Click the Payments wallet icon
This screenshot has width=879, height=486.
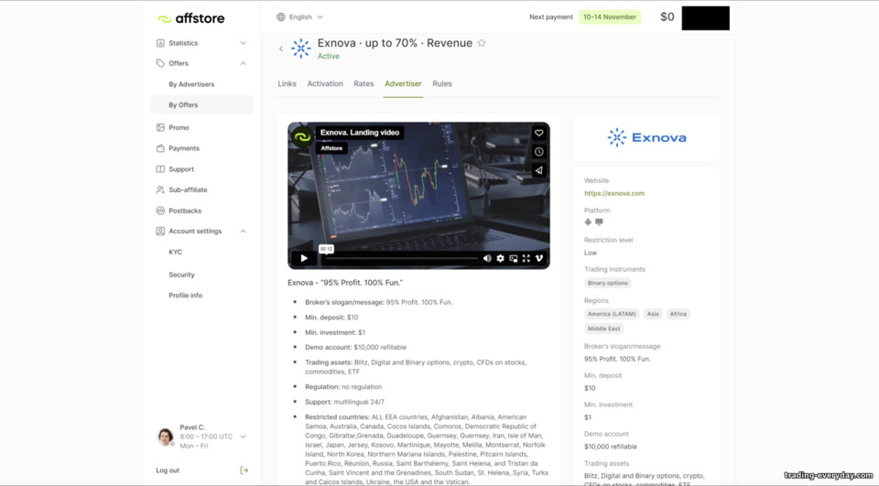pos(160,148)
